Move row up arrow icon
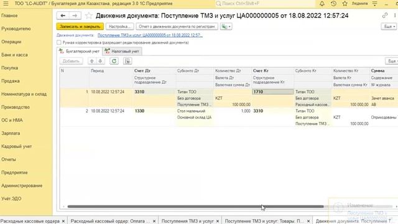The image size is (398, 224). point(92,61)
